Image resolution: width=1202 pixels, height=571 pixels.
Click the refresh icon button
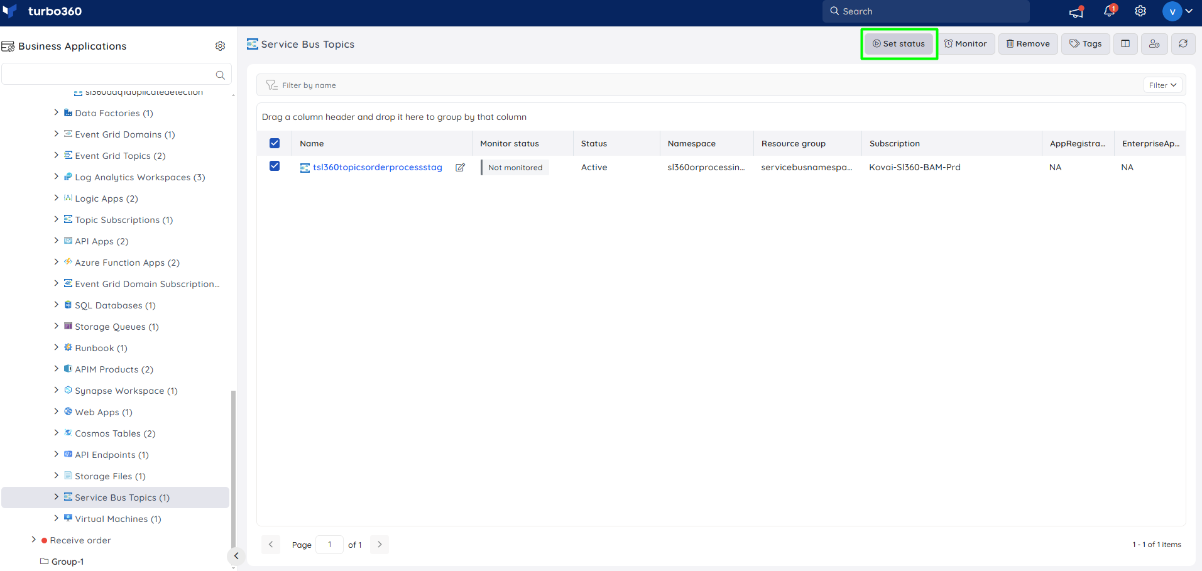pos(1183,44)
